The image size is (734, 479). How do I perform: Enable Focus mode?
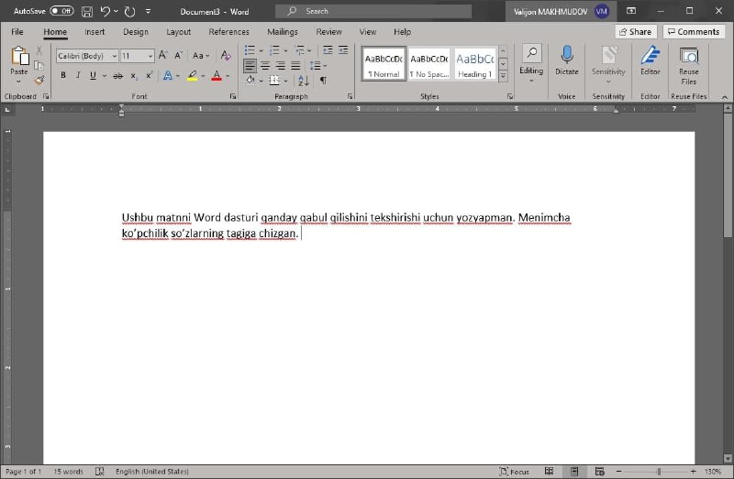pos(514,471)
